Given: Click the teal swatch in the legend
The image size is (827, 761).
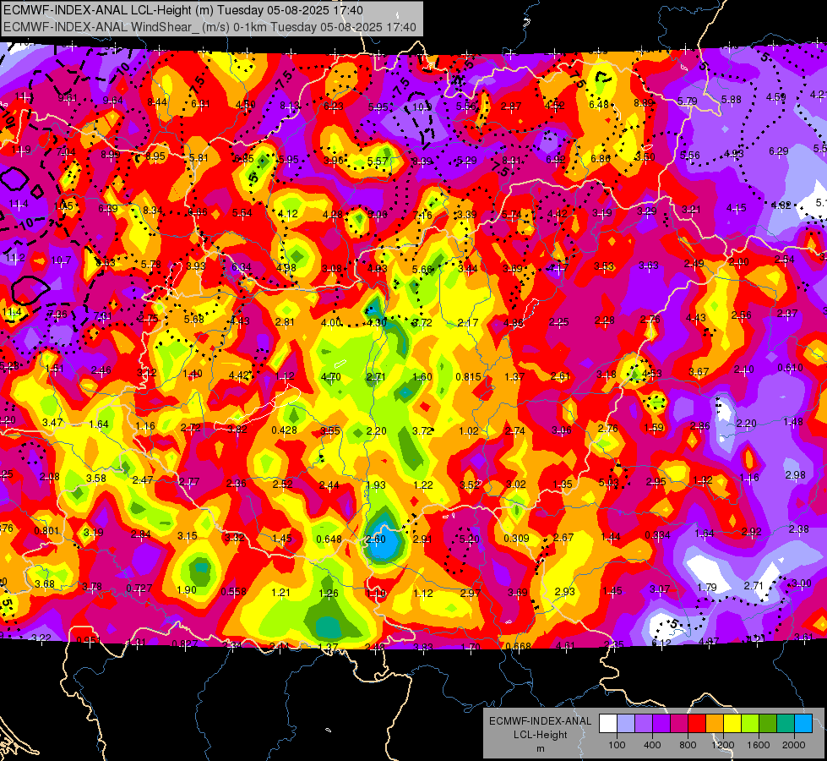Looking at the screenshot, I should (x=786, y=724).
